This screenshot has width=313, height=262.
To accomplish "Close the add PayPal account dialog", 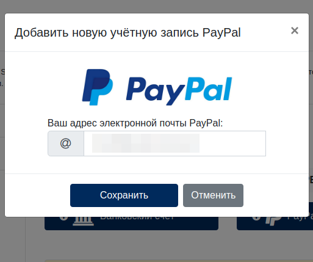I will [295, 31].
